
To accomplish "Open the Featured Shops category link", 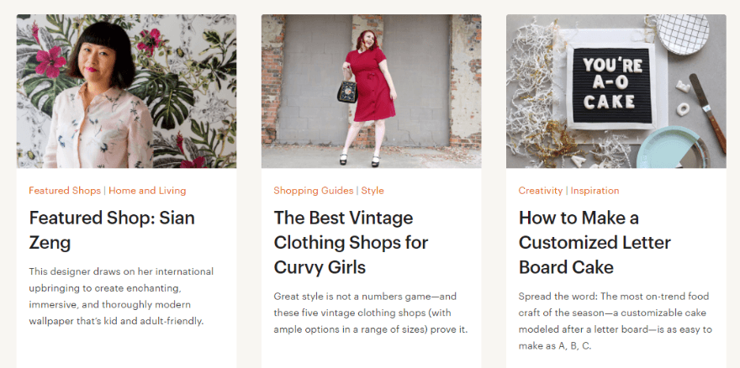I will click(64, 191).
